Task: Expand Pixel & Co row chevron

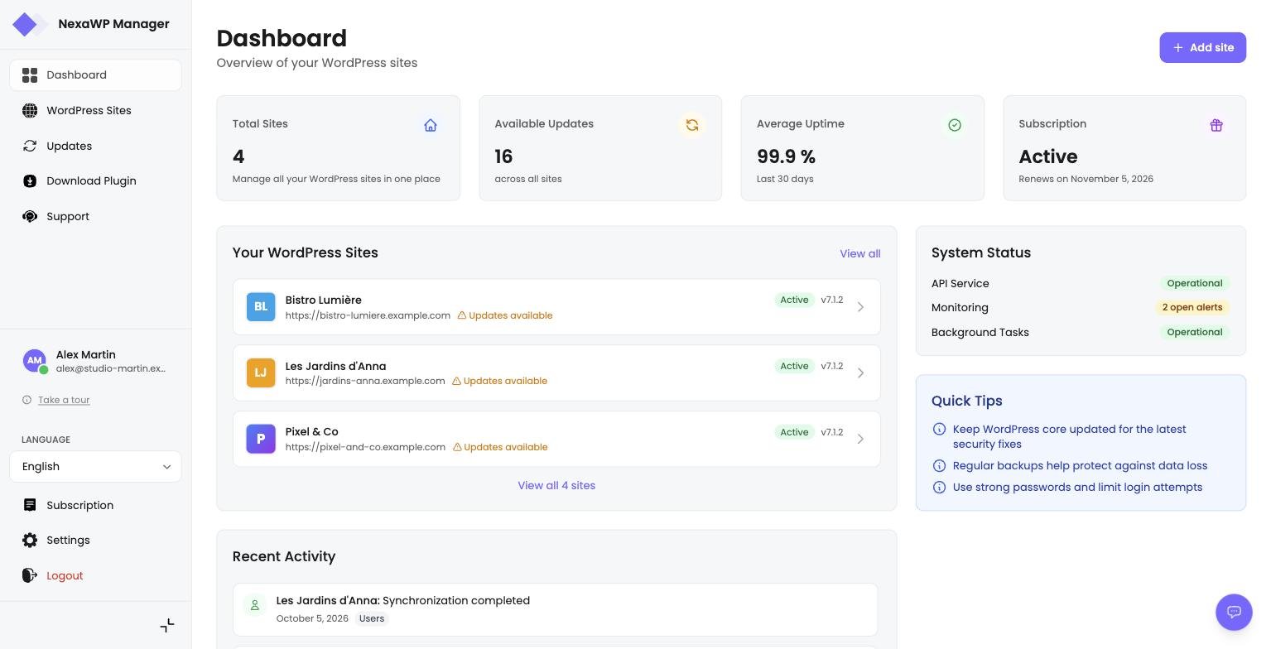Action: point(860,439)
